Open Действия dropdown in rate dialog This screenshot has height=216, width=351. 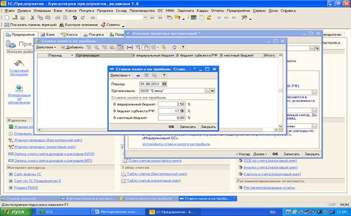120,76
